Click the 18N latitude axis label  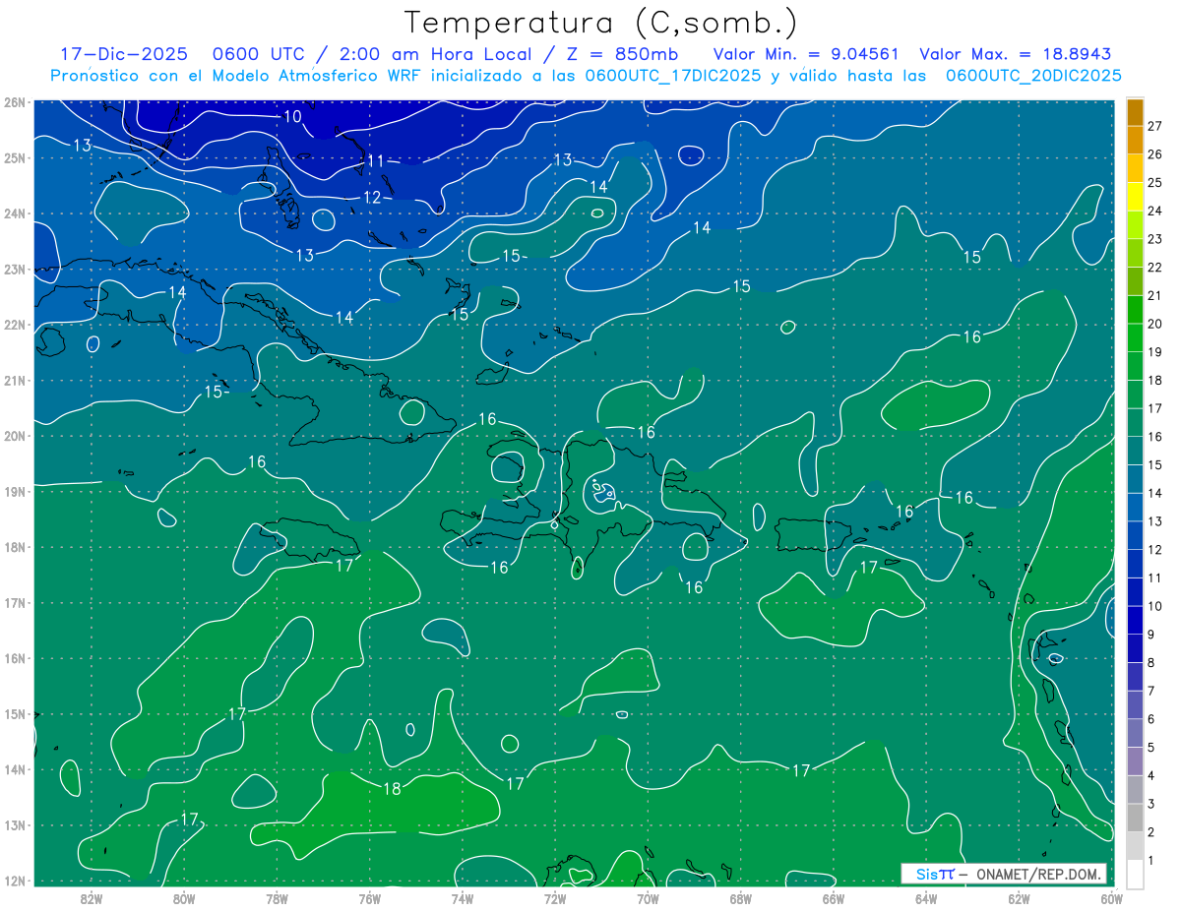click(15, 547)
